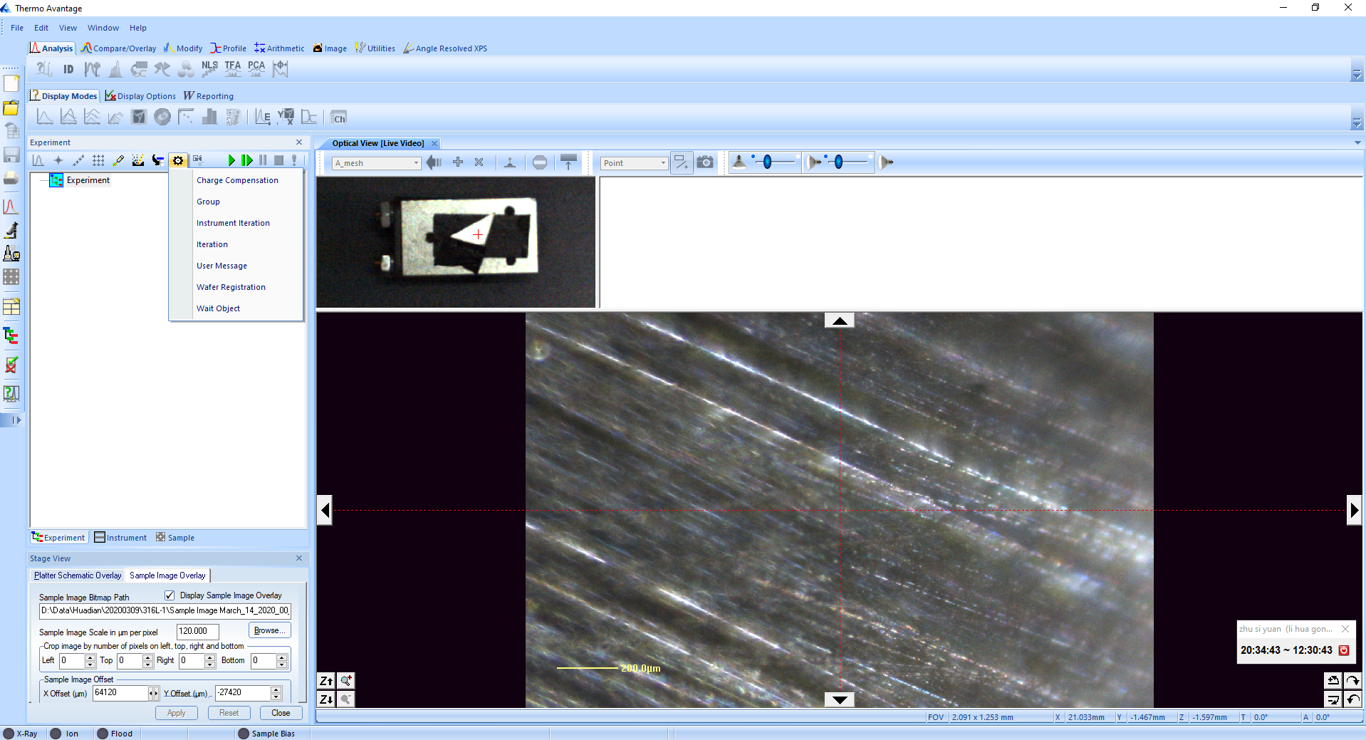Click the pan right arrow on video

click(x=1353, y=510)
